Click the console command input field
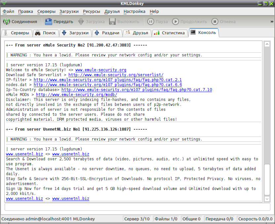 click(137, 207)
